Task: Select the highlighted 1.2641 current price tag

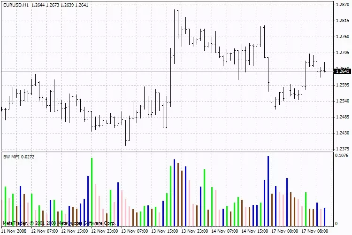Action: pos(342,71)
